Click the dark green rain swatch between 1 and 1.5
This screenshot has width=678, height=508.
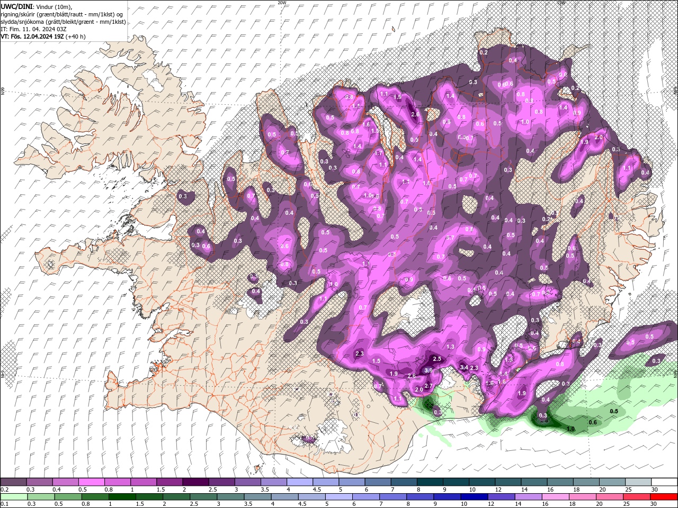(121, 496)
